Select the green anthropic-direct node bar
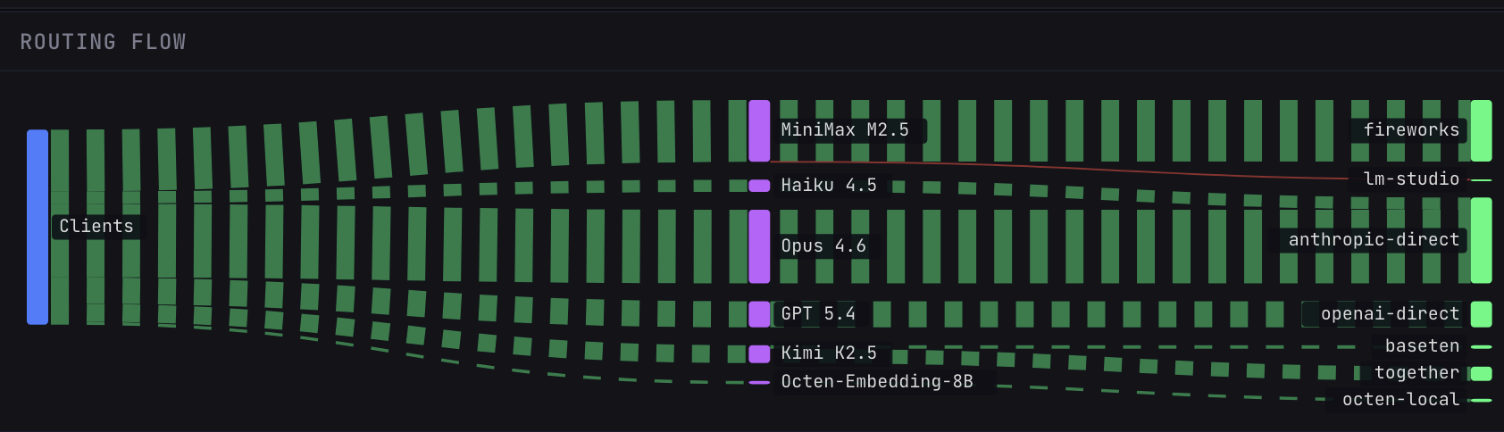This screenshot has width=1504, height=432. [1481, 240]
